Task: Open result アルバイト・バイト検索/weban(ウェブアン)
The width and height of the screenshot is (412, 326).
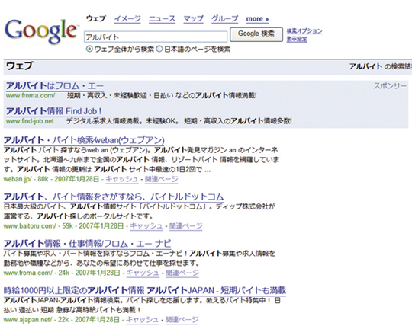Action: (x=84, y=140)
